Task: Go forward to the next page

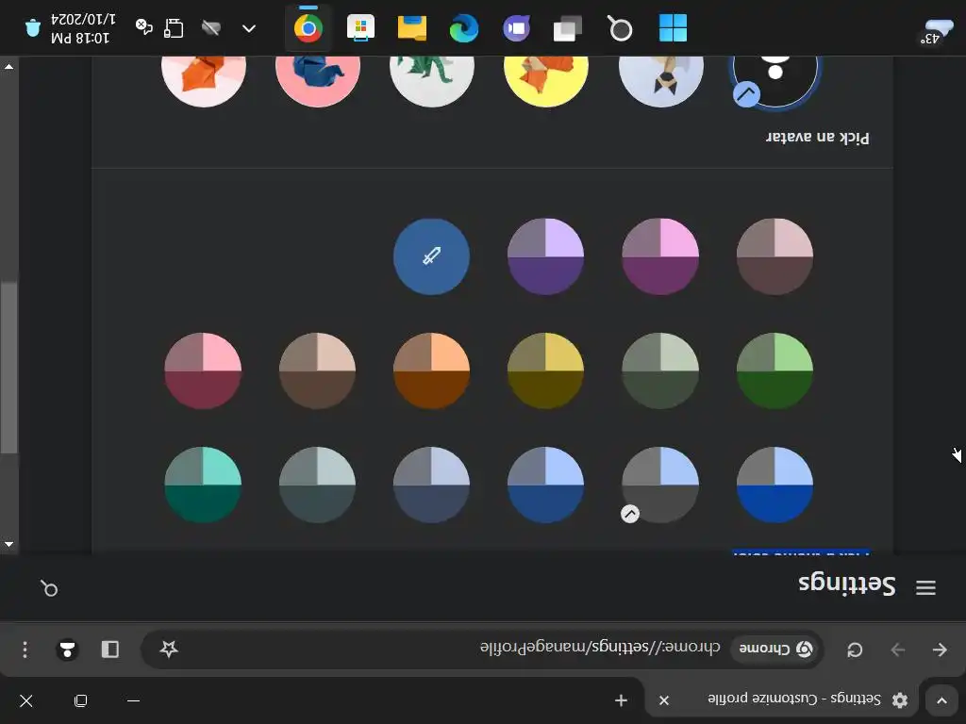Action: pos(898,650)
